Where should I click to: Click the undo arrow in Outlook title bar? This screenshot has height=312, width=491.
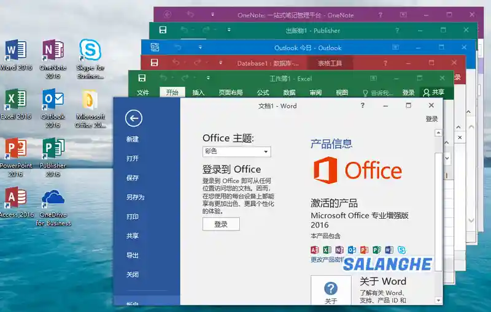pos(177,48)
